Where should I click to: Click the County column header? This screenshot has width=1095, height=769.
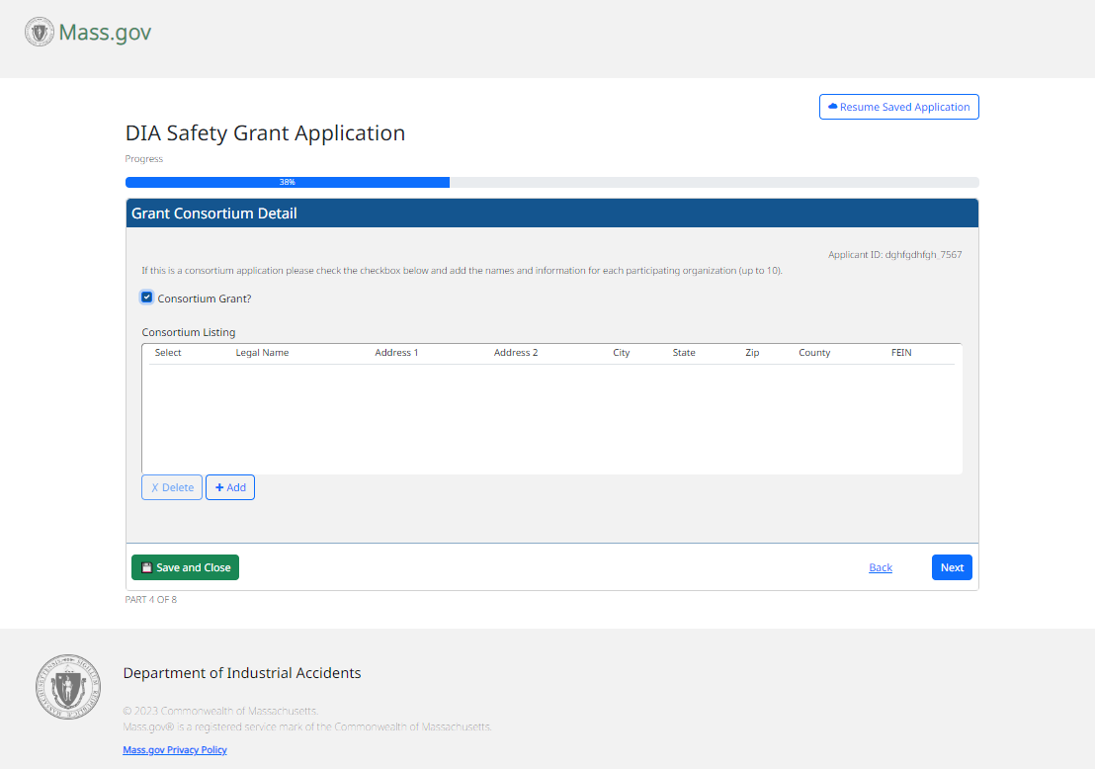[814, 353]
